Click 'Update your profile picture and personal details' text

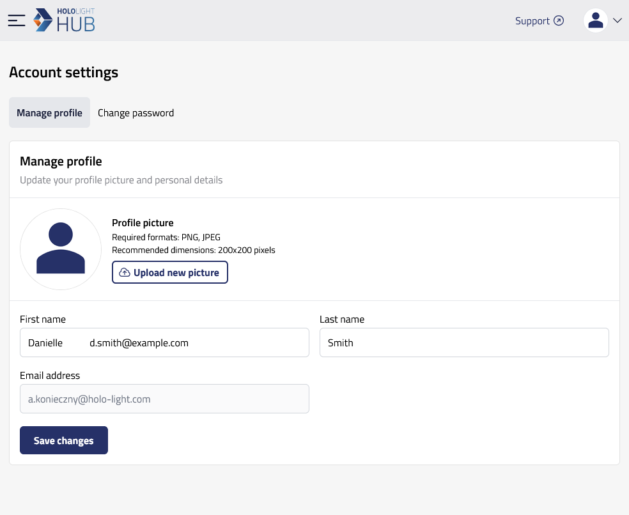point(121,180)
